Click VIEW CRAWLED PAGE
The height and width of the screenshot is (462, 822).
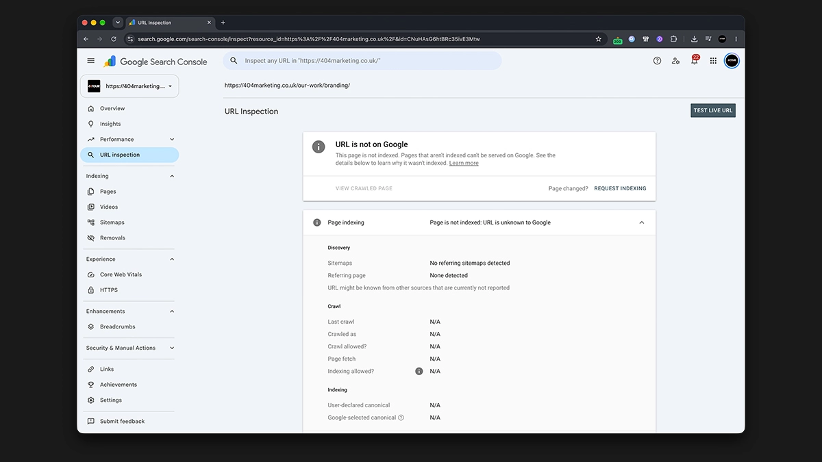(x=364, y=188)
